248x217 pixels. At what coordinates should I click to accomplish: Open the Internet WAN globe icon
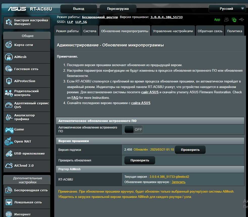[x=9, y=214]
